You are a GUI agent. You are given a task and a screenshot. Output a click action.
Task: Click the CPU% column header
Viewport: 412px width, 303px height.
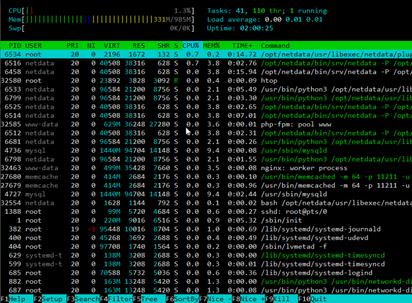[191, 45]
